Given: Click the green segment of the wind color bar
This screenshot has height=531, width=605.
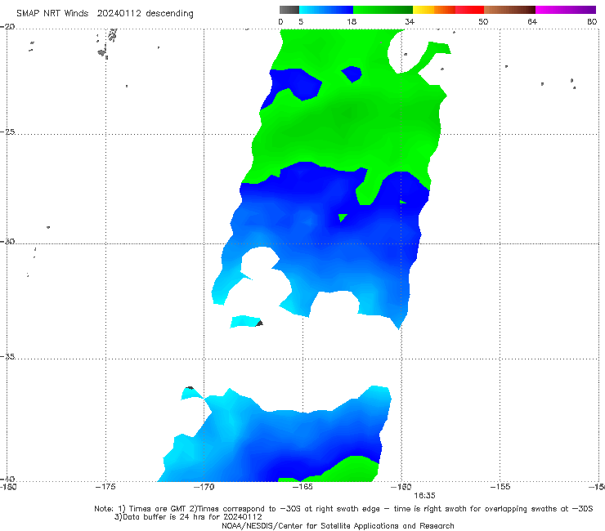Looking at the screenshot, I should pyautogui.click(x=383, y=10).
